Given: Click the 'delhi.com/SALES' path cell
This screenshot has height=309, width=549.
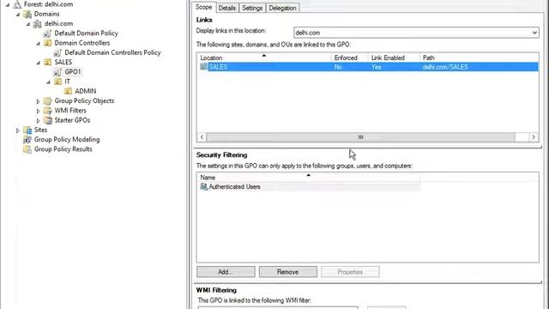Looking at the screenshot, I should click(x=445, y=67).
